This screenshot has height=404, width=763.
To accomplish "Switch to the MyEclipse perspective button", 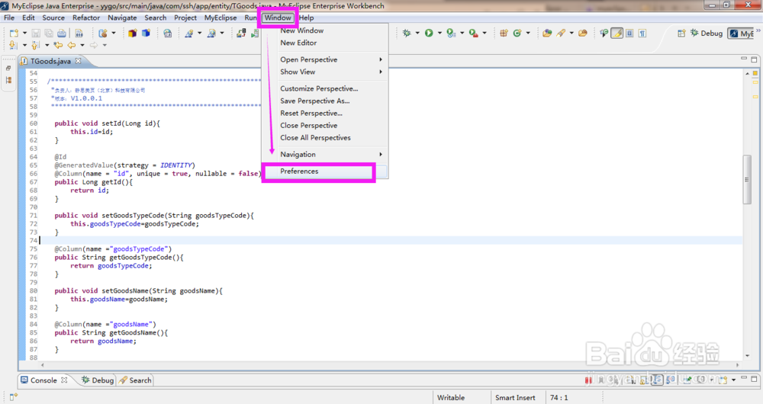I will (x=741, y=33).
